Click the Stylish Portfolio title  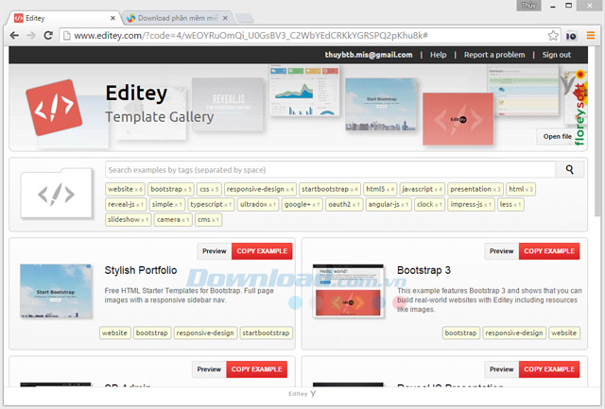tap(141, 270)
